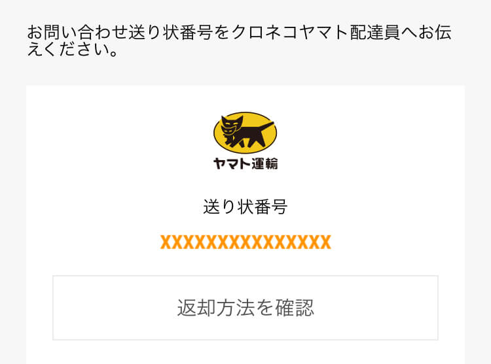Select the えください。 second instruction line
491x364 pixels.
click(x=73, y=50)
